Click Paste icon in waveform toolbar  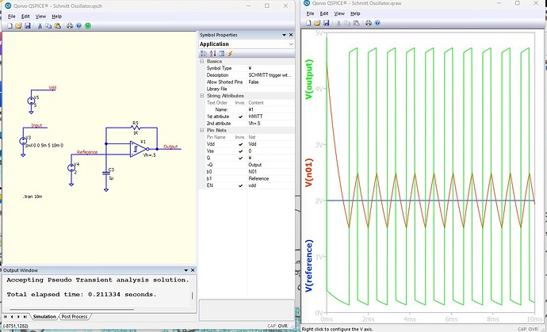356,23
